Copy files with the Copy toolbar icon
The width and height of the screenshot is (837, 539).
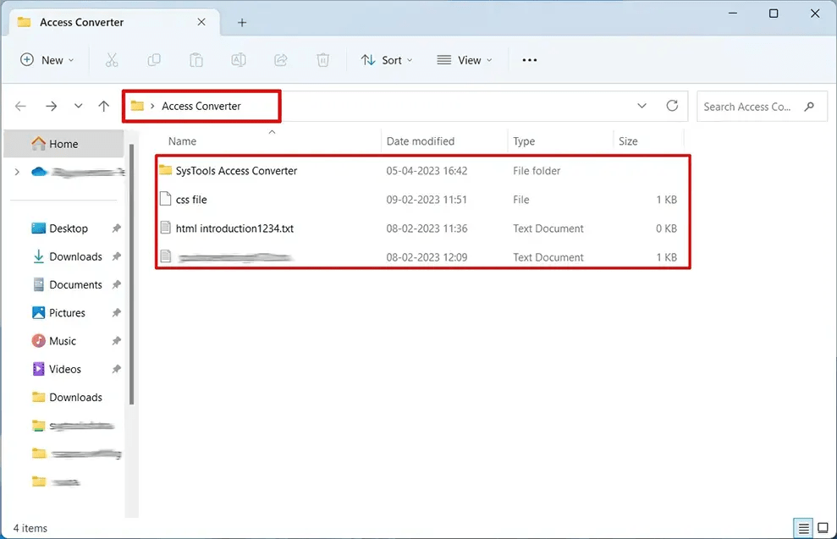point(153,59)
